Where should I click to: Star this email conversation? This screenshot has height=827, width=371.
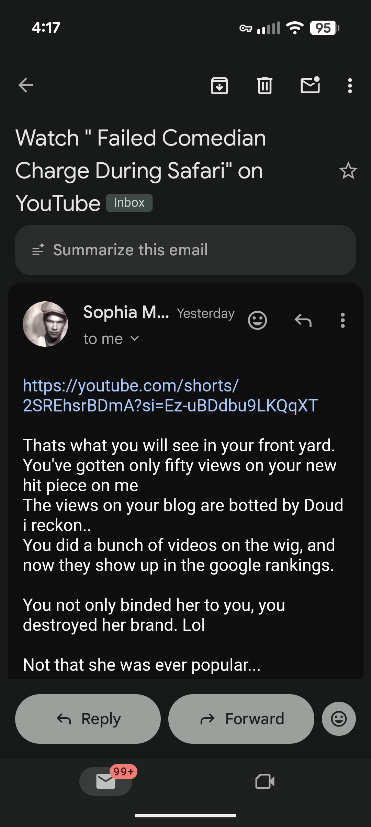(x=348, y=171)
